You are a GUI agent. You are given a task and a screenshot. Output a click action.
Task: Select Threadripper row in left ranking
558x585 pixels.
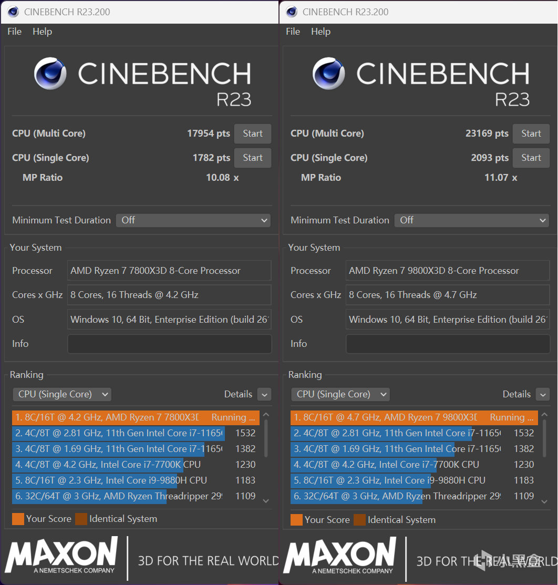pyautogui.click(x=136, y=496)
